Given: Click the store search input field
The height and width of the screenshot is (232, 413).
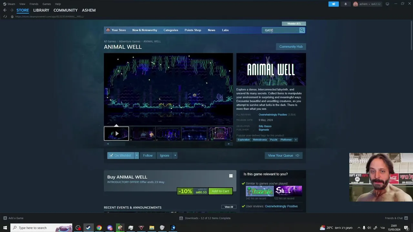Looking at the screenshot, I should [280, 30].
